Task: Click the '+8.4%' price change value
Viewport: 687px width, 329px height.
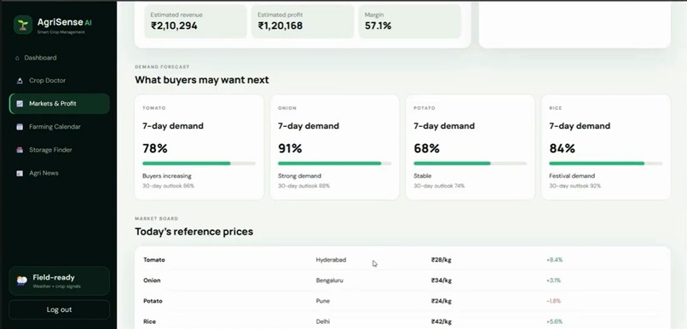Action: (554, 260)
